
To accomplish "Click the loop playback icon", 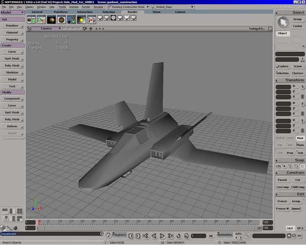I will 179,236.
